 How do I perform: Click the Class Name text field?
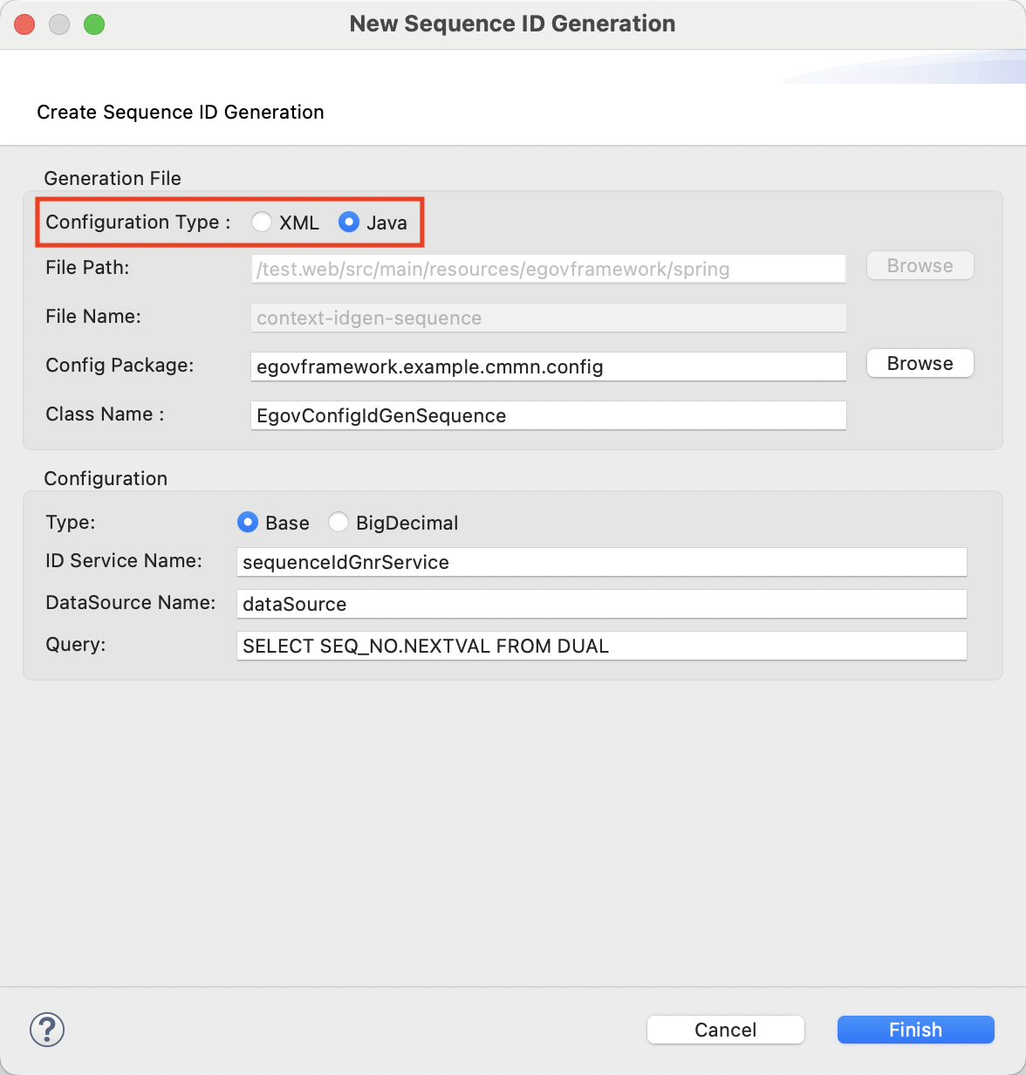(x=548, y=415)
